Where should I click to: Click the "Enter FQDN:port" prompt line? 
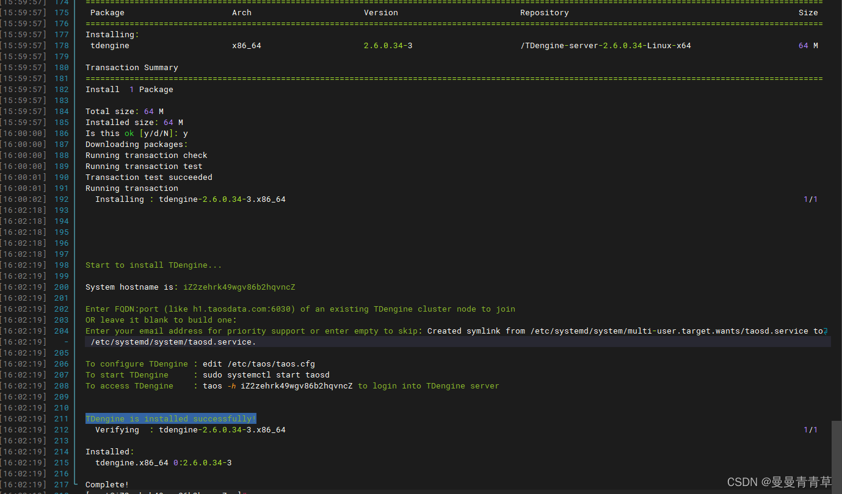pyautogui.click(x=300, y=309)
